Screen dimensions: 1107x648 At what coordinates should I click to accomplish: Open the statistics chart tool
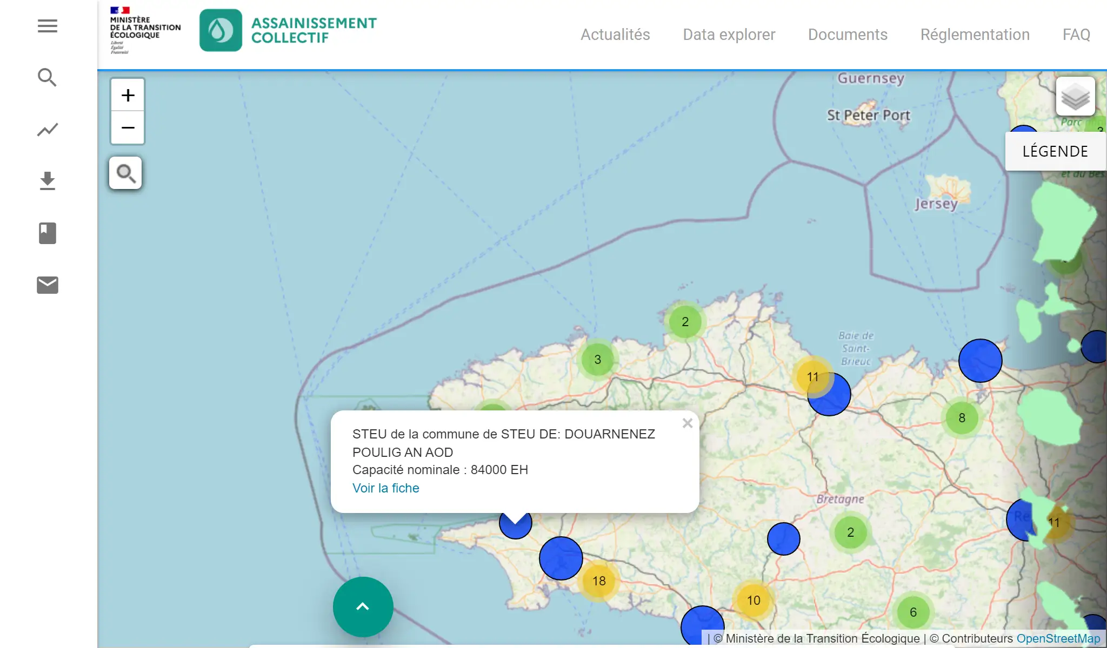tap(48, 129)
